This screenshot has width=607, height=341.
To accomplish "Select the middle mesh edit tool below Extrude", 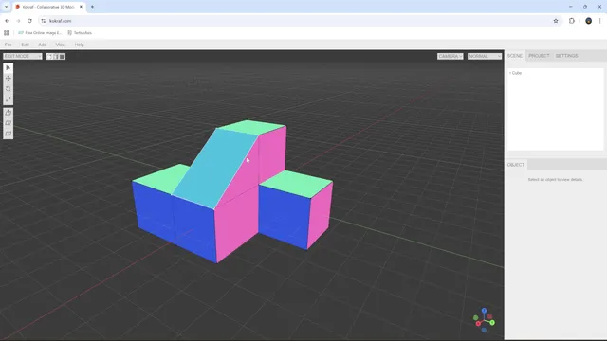I will pos(9,123).
